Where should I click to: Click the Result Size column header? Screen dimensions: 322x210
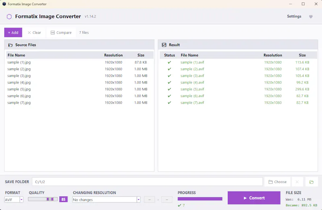(x=302, y=55)
